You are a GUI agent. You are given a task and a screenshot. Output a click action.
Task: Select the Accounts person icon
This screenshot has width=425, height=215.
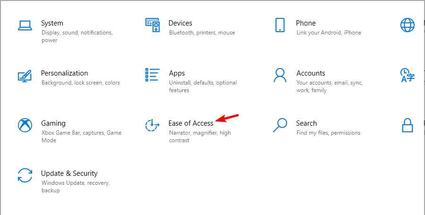[x=280, y=75]
